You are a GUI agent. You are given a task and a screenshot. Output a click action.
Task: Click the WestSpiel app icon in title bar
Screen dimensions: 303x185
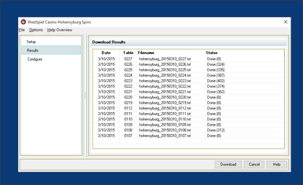click(23, 22)
